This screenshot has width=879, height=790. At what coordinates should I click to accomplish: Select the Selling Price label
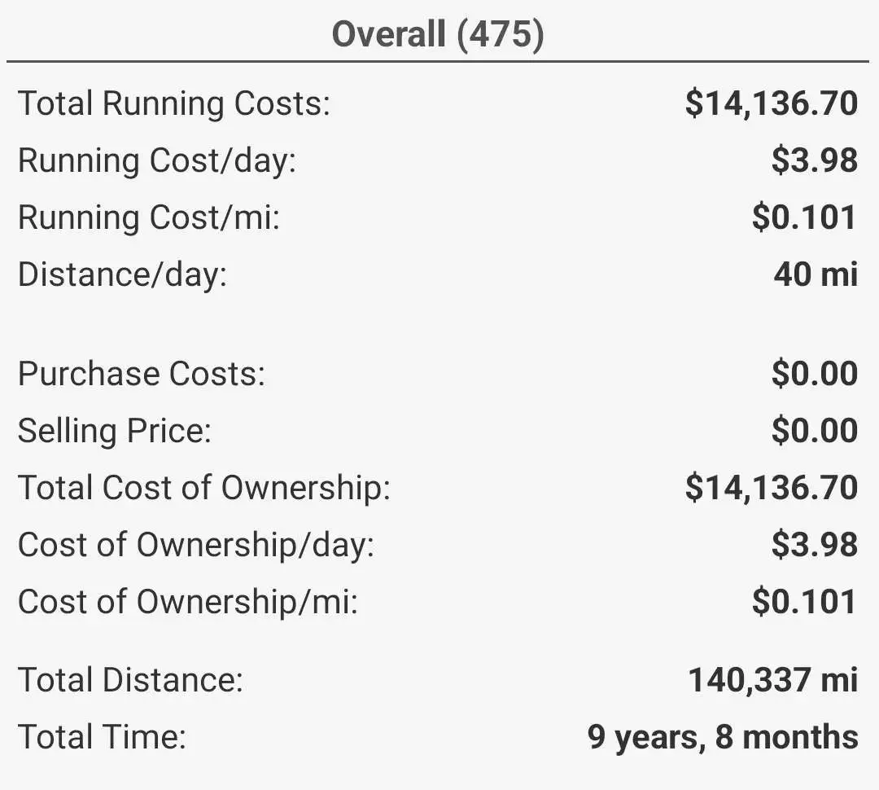tap(115, 431)
